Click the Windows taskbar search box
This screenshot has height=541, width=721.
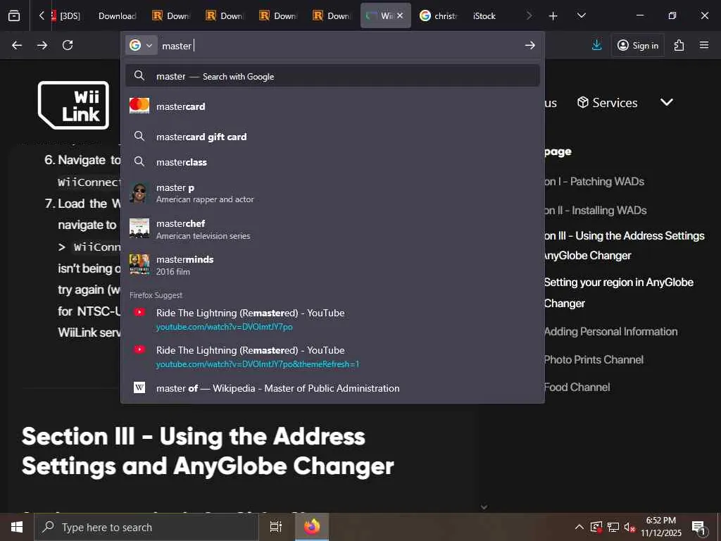tap(146, 527)
